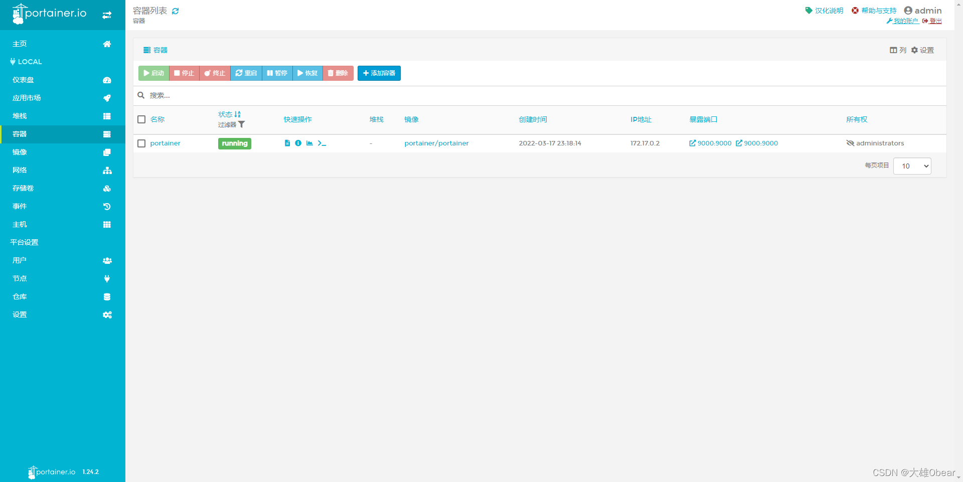Click the status filter funnel icon
The width and height of the screenshot is (963, 482).
coord(242,124)
